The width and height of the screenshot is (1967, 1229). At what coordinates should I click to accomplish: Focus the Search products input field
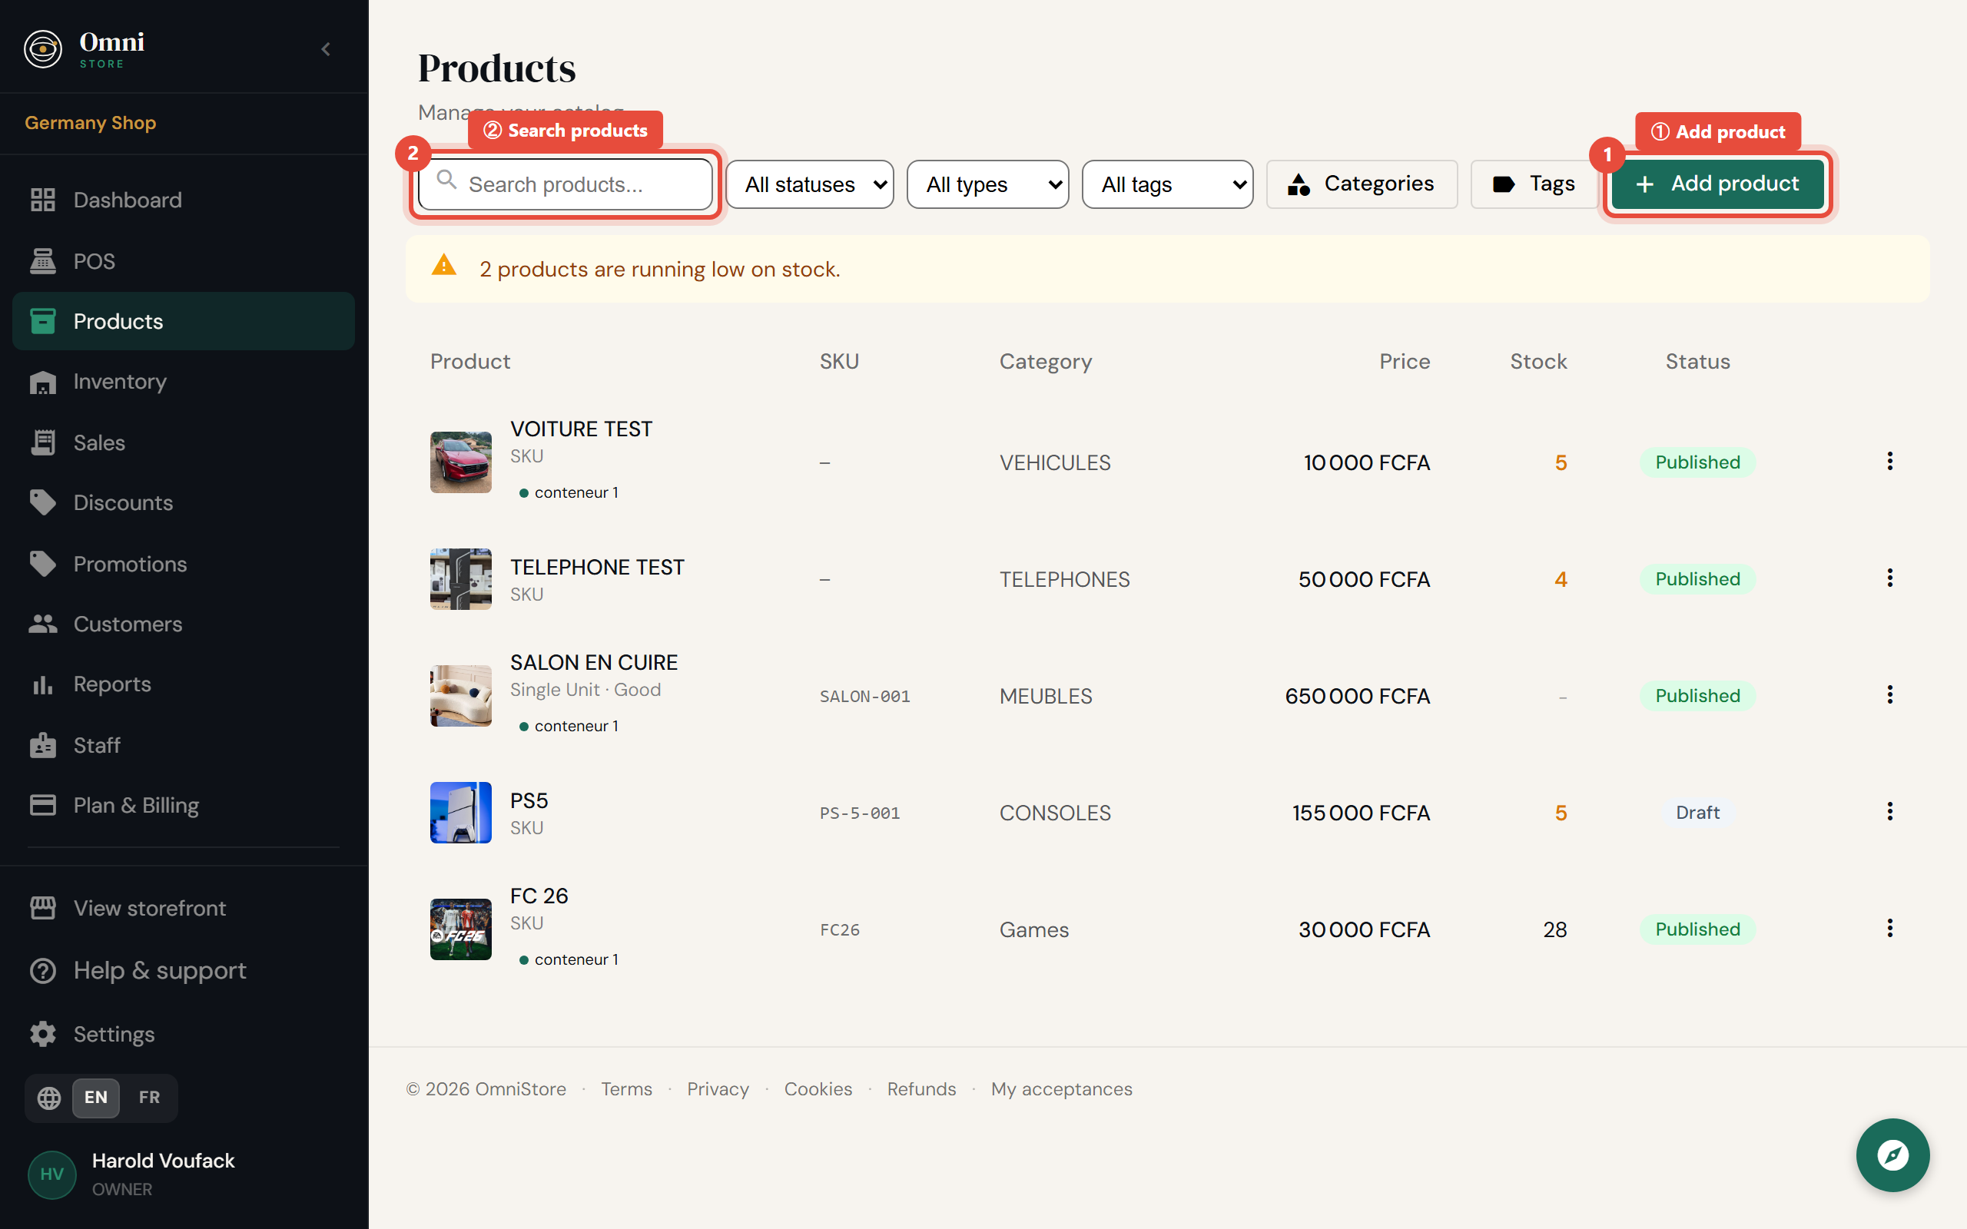pos(566,184)
